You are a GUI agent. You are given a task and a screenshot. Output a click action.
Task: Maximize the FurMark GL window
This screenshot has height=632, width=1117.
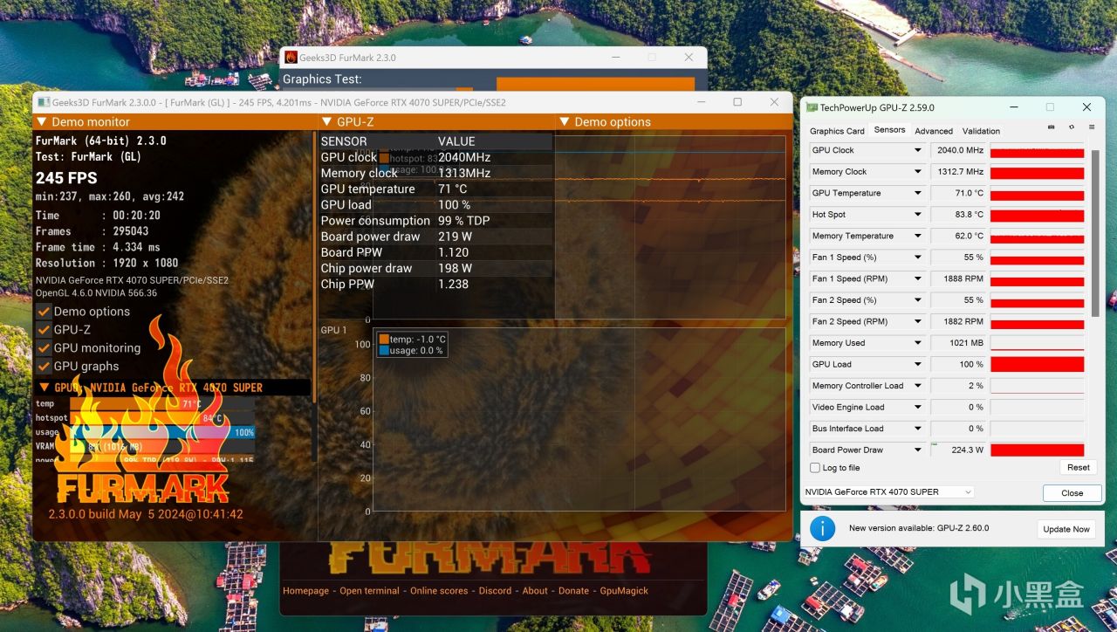point(737,102)
